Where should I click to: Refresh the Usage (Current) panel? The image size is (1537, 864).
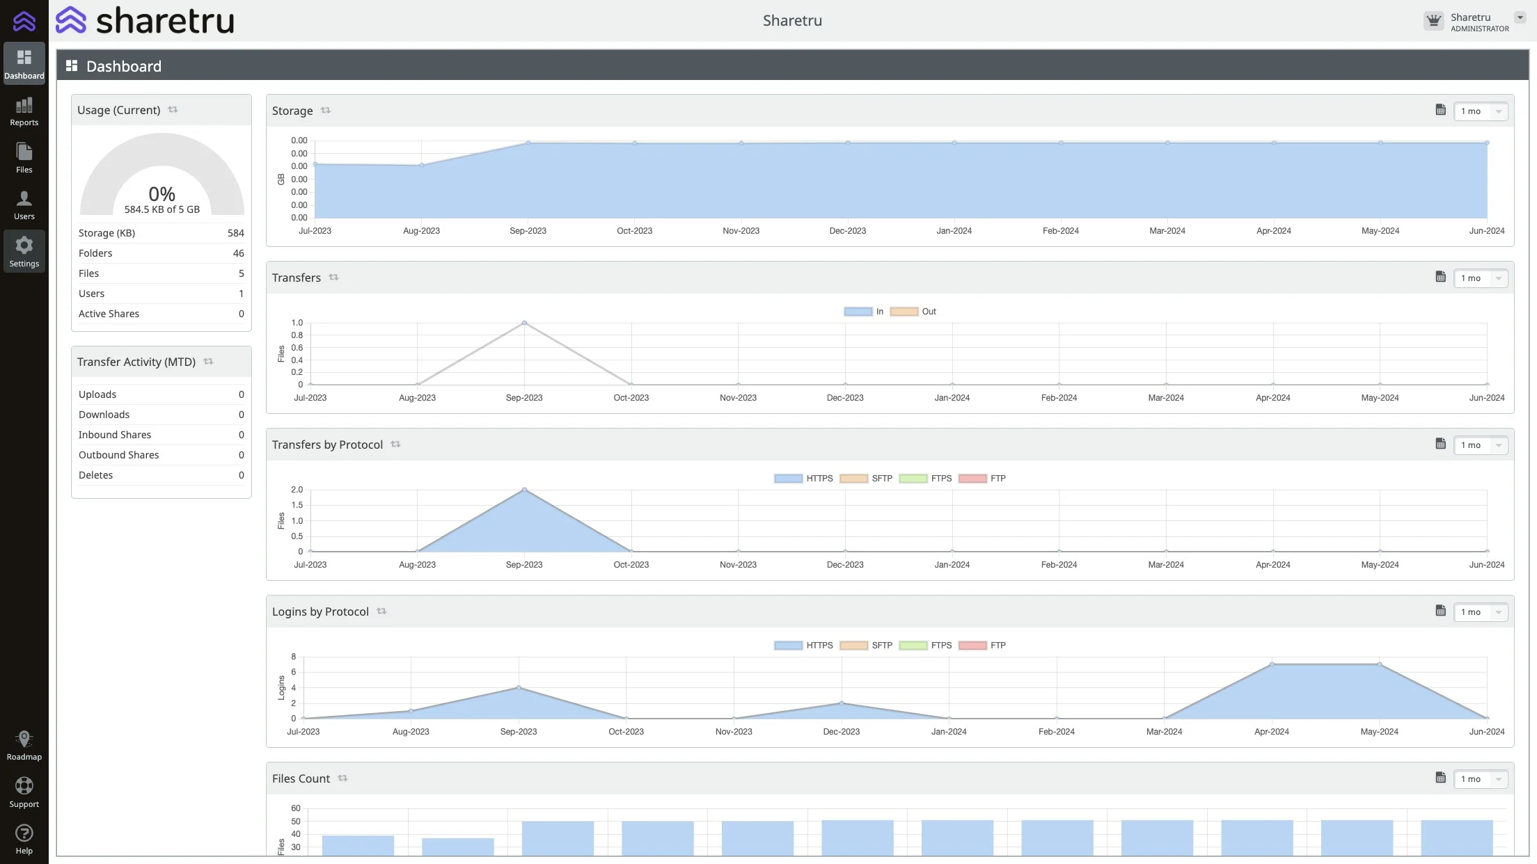pyautogui.click(x=173, y=110)
